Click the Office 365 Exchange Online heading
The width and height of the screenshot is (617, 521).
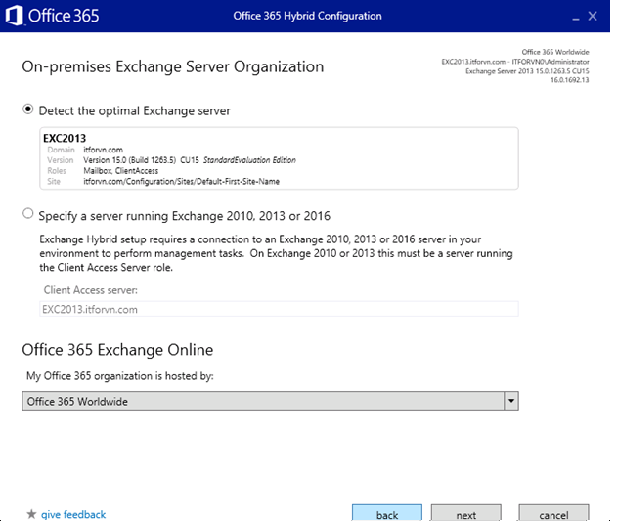tap(117, 350)
